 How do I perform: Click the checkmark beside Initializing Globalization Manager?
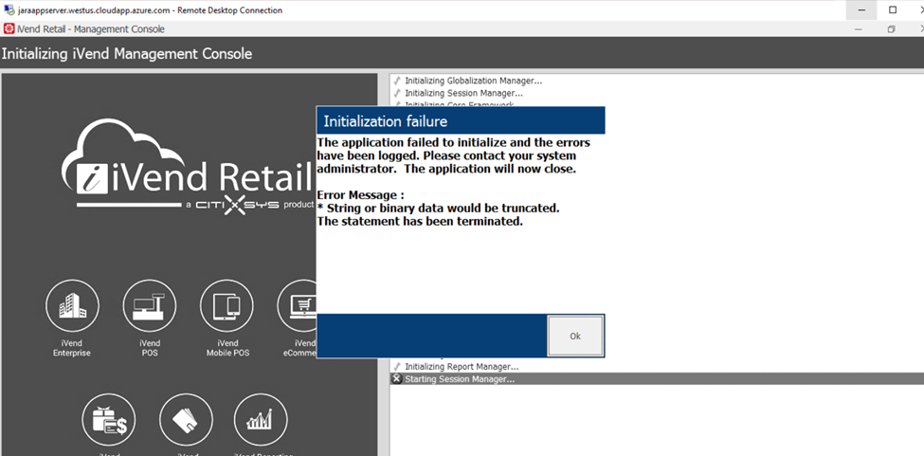(x=397, y=82)
